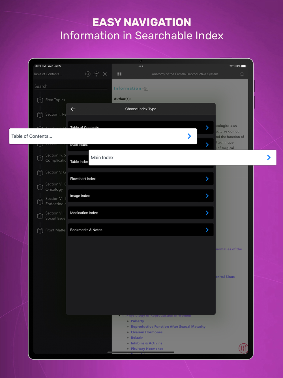Open Front Matter tree item
283x378 pixels.
click(55, 230)
